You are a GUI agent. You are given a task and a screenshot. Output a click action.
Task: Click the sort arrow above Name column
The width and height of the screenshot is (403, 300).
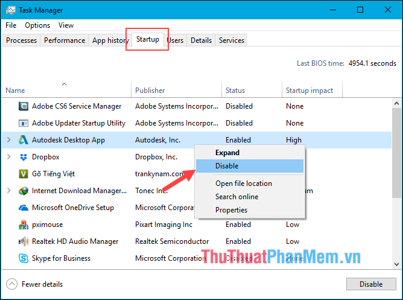coord(65,84)
